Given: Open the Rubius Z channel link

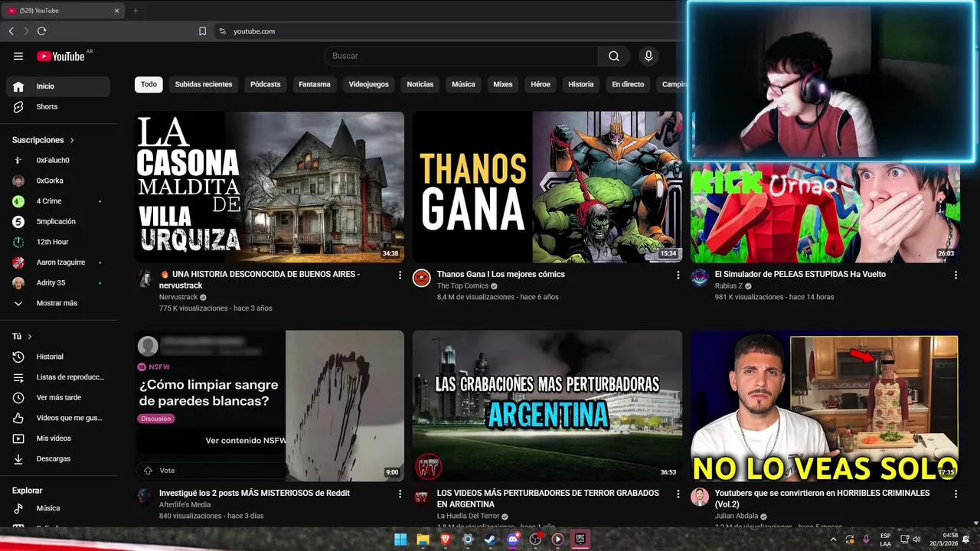Looking at the screenshot, I should click(x=729, y=286).
